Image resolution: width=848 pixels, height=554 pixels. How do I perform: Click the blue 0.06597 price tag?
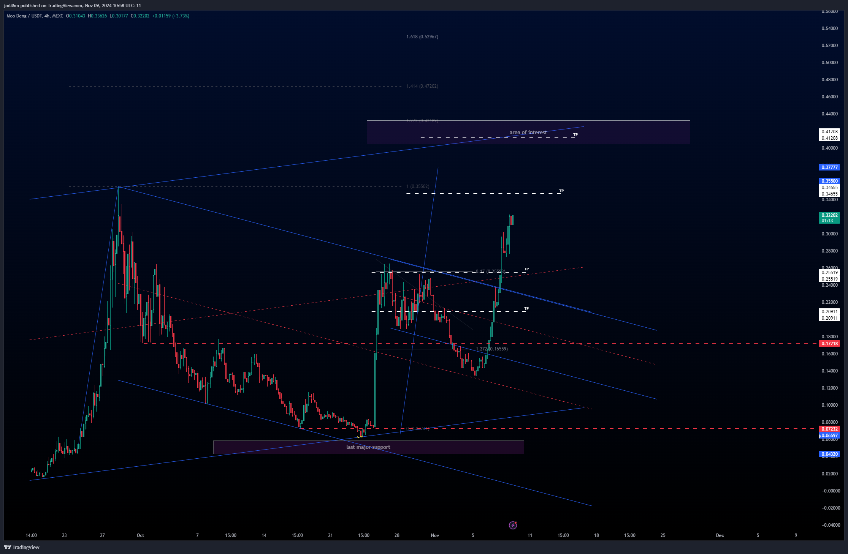coord(829,436)
